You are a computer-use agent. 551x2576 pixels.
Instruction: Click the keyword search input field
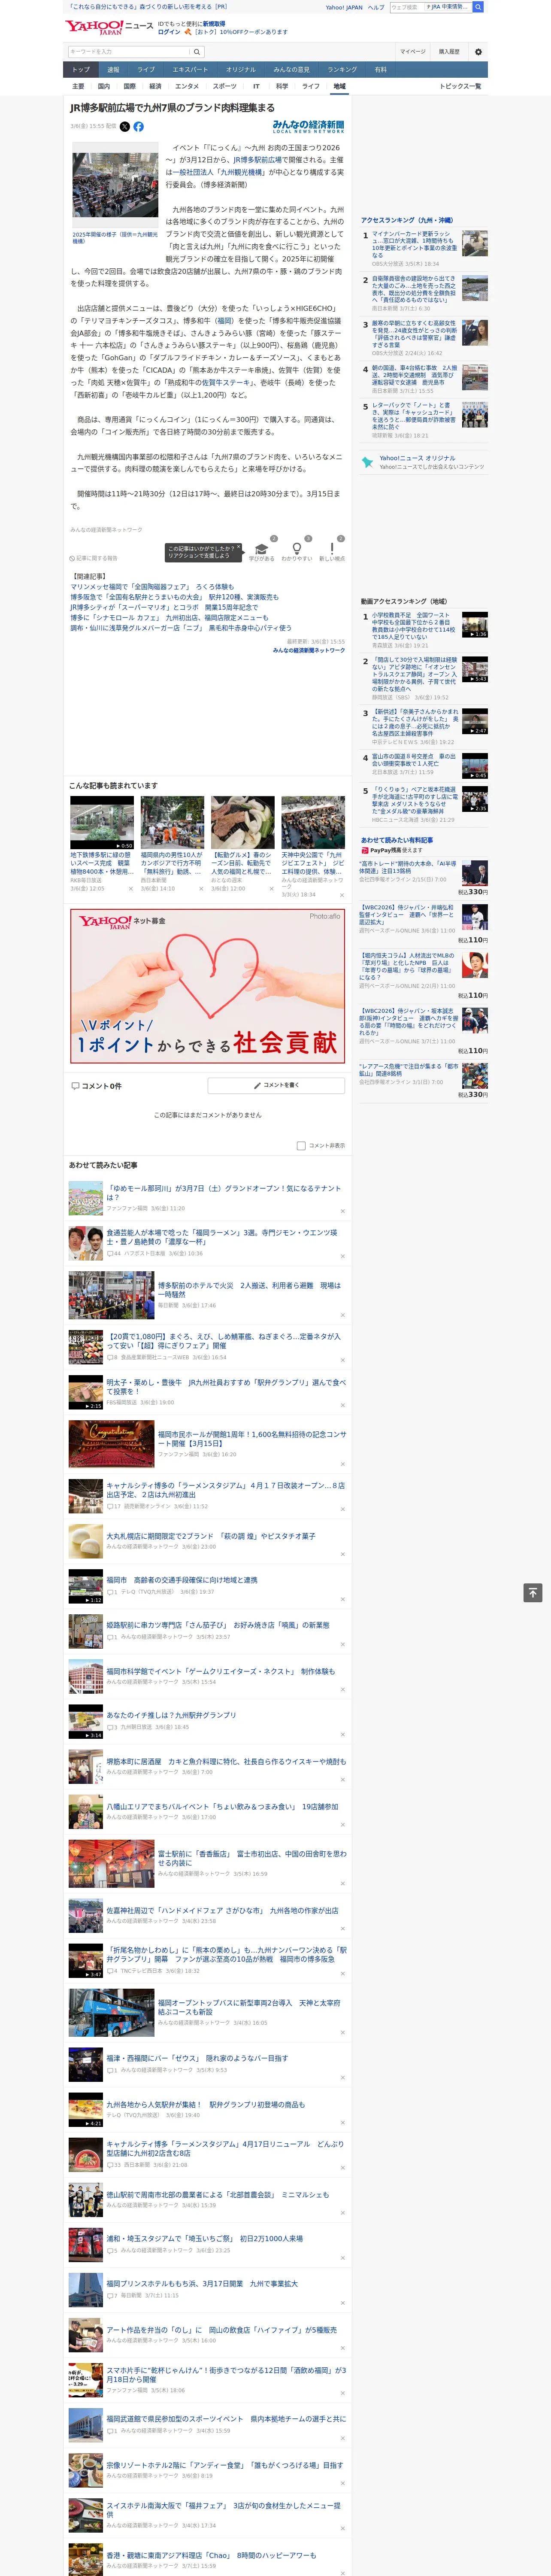point(129,52)
